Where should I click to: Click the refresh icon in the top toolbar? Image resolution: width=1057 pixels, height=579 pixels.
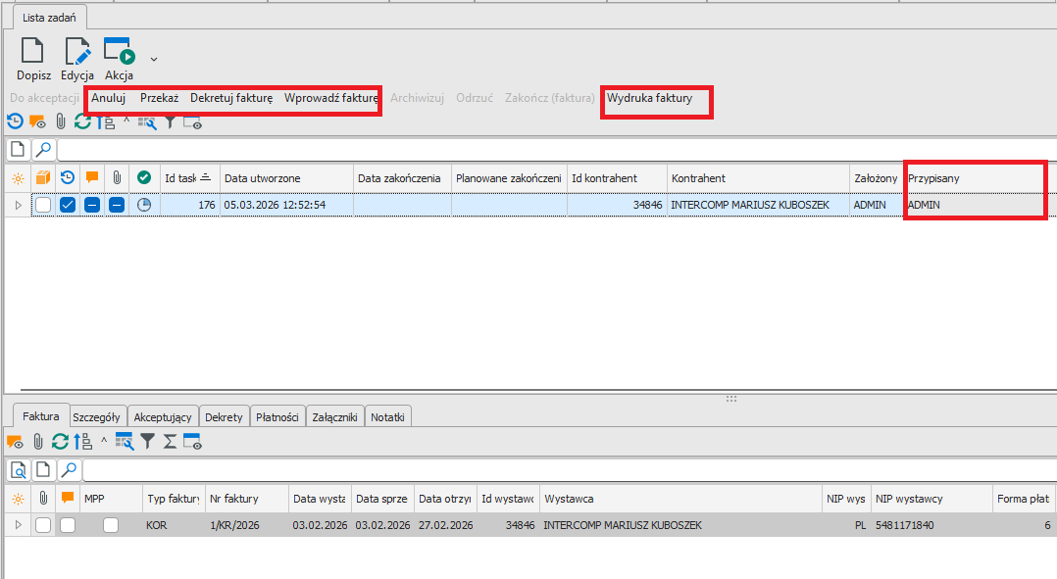click(82, 122)
